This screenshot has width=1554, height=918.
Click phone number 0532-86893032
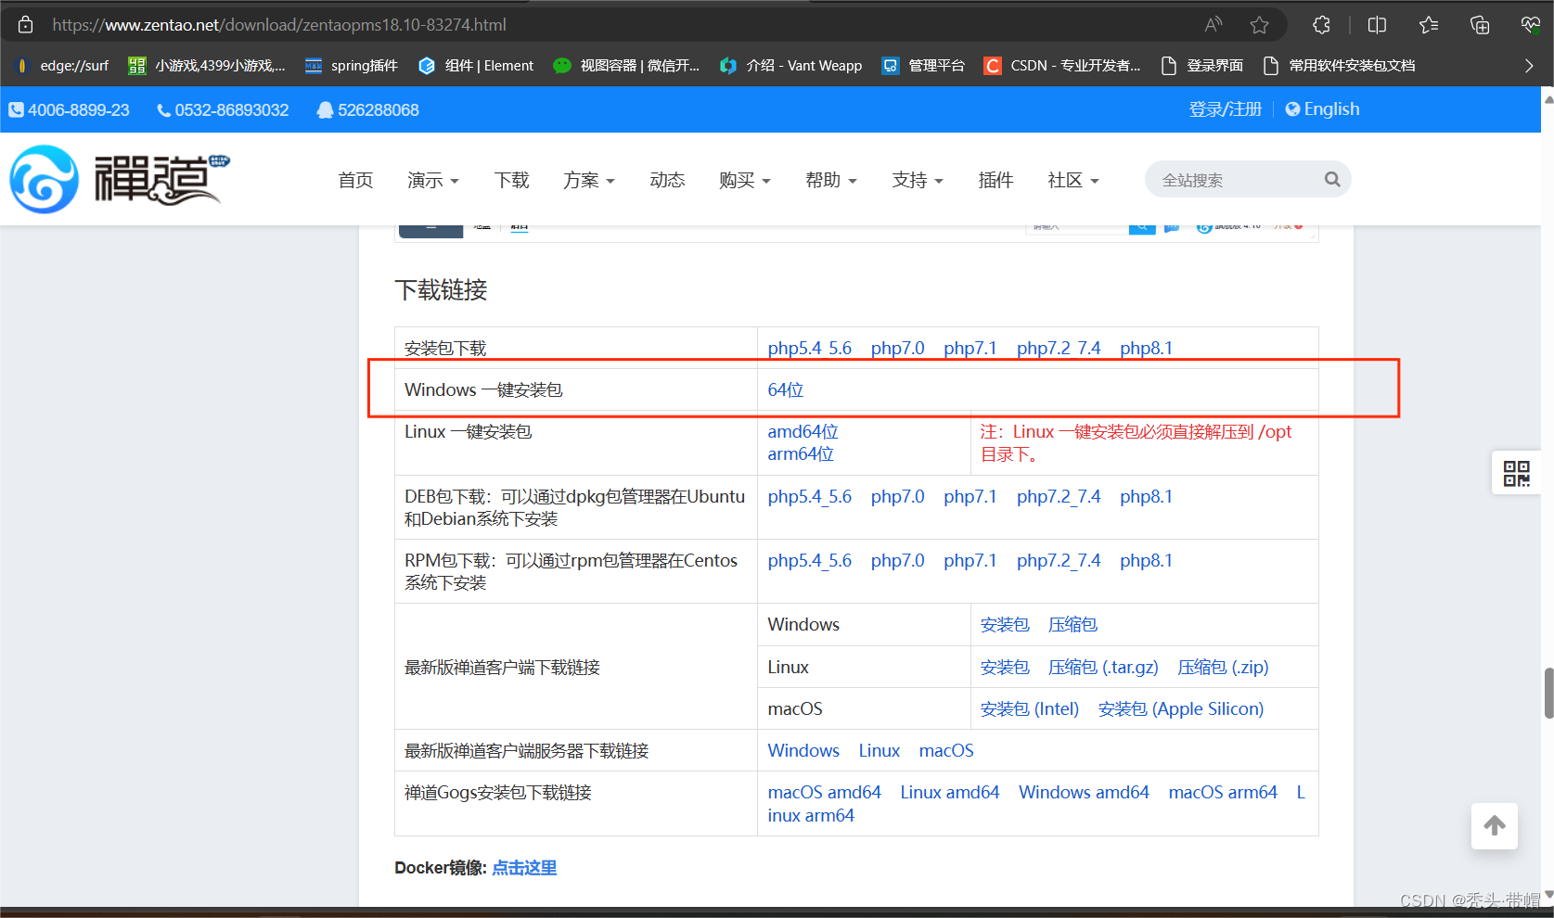click(223, 110)
